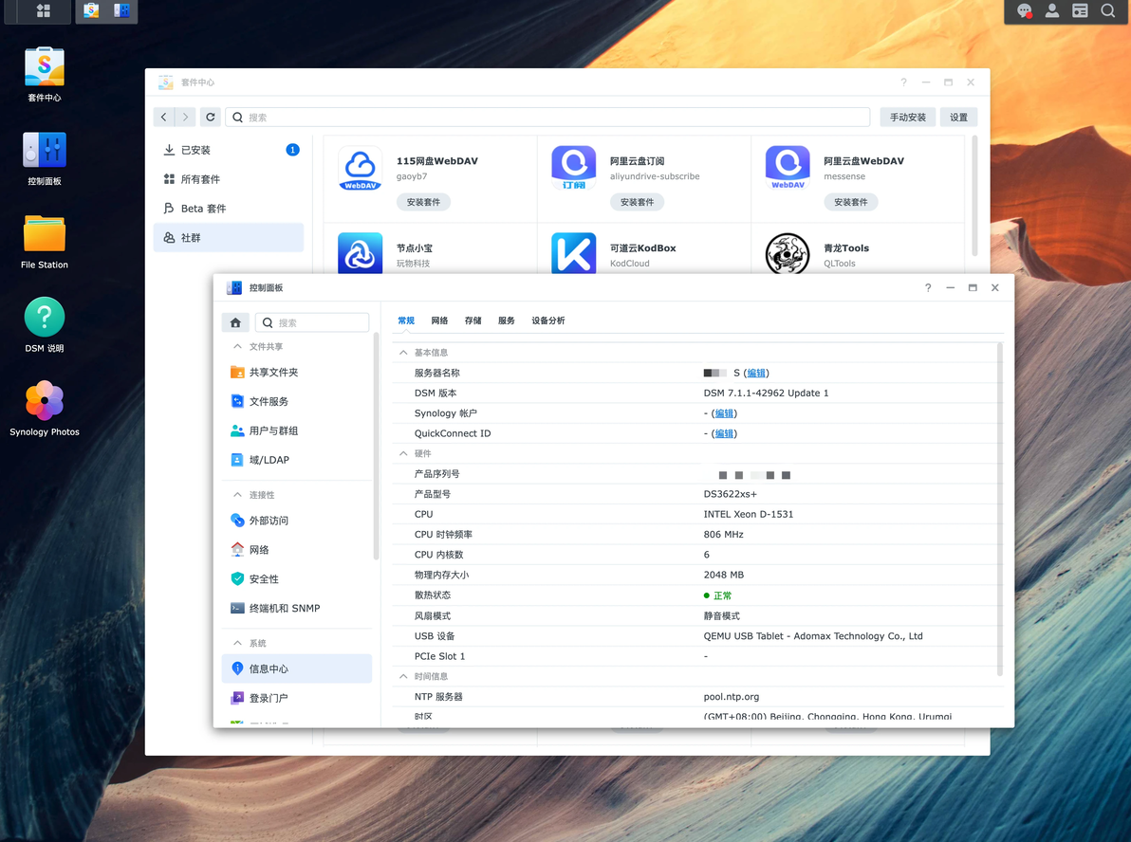The height and width of the screenshot is (842, 1131).
Task: Go forward in Package Center
Action: click(185, 117)
